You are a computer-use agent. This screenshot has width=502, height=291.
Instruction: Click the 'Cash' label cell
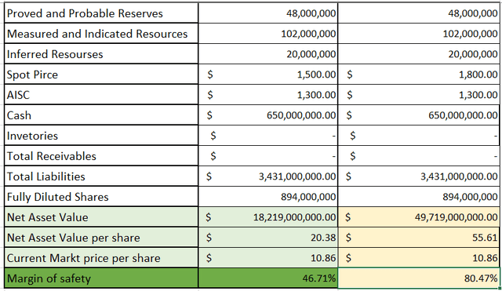(x=101, y=115)
